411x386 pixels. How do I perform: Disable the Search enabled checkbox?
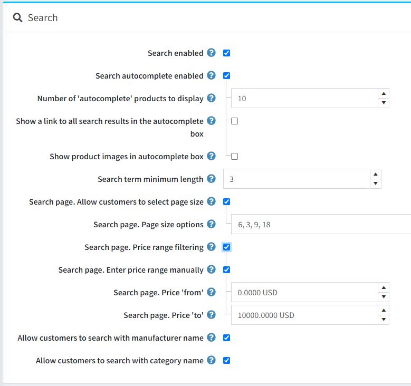point(226,53)
